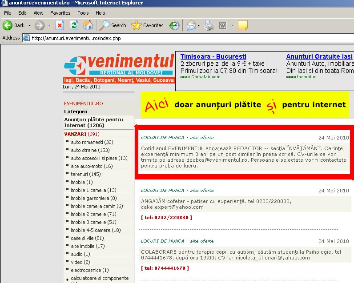
Task: Open the Forward history dropdown arrow
Action: (x=49, y=25)
